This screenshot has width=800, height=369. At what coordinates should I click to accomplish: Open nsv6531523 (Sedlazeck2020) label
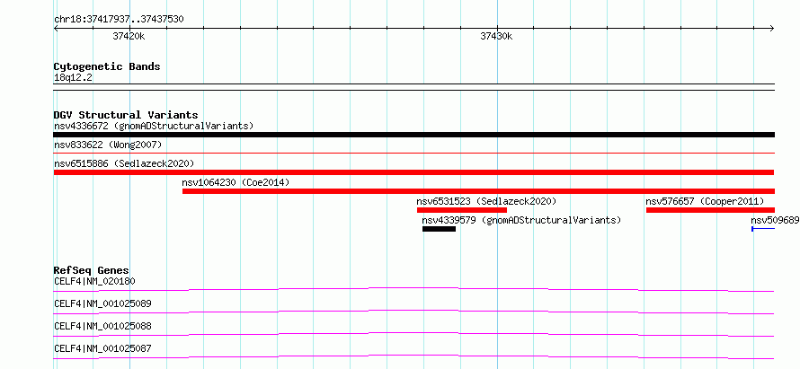tap(486, 201)
